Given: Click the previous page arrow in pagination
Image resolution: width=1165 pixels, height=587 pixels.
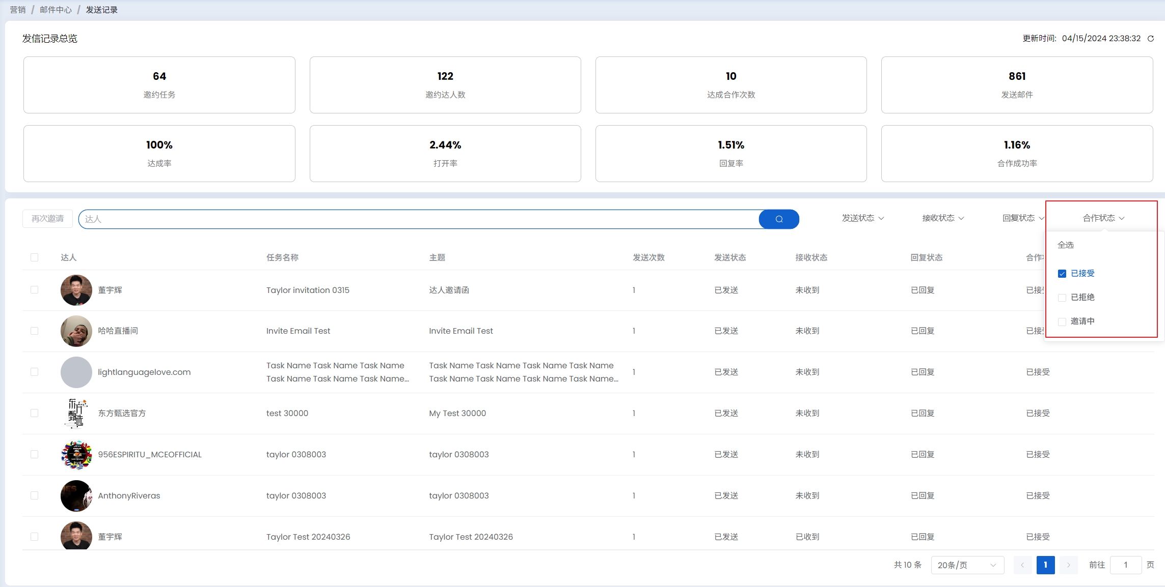Looking at the screenshot, I should 1022,565.
